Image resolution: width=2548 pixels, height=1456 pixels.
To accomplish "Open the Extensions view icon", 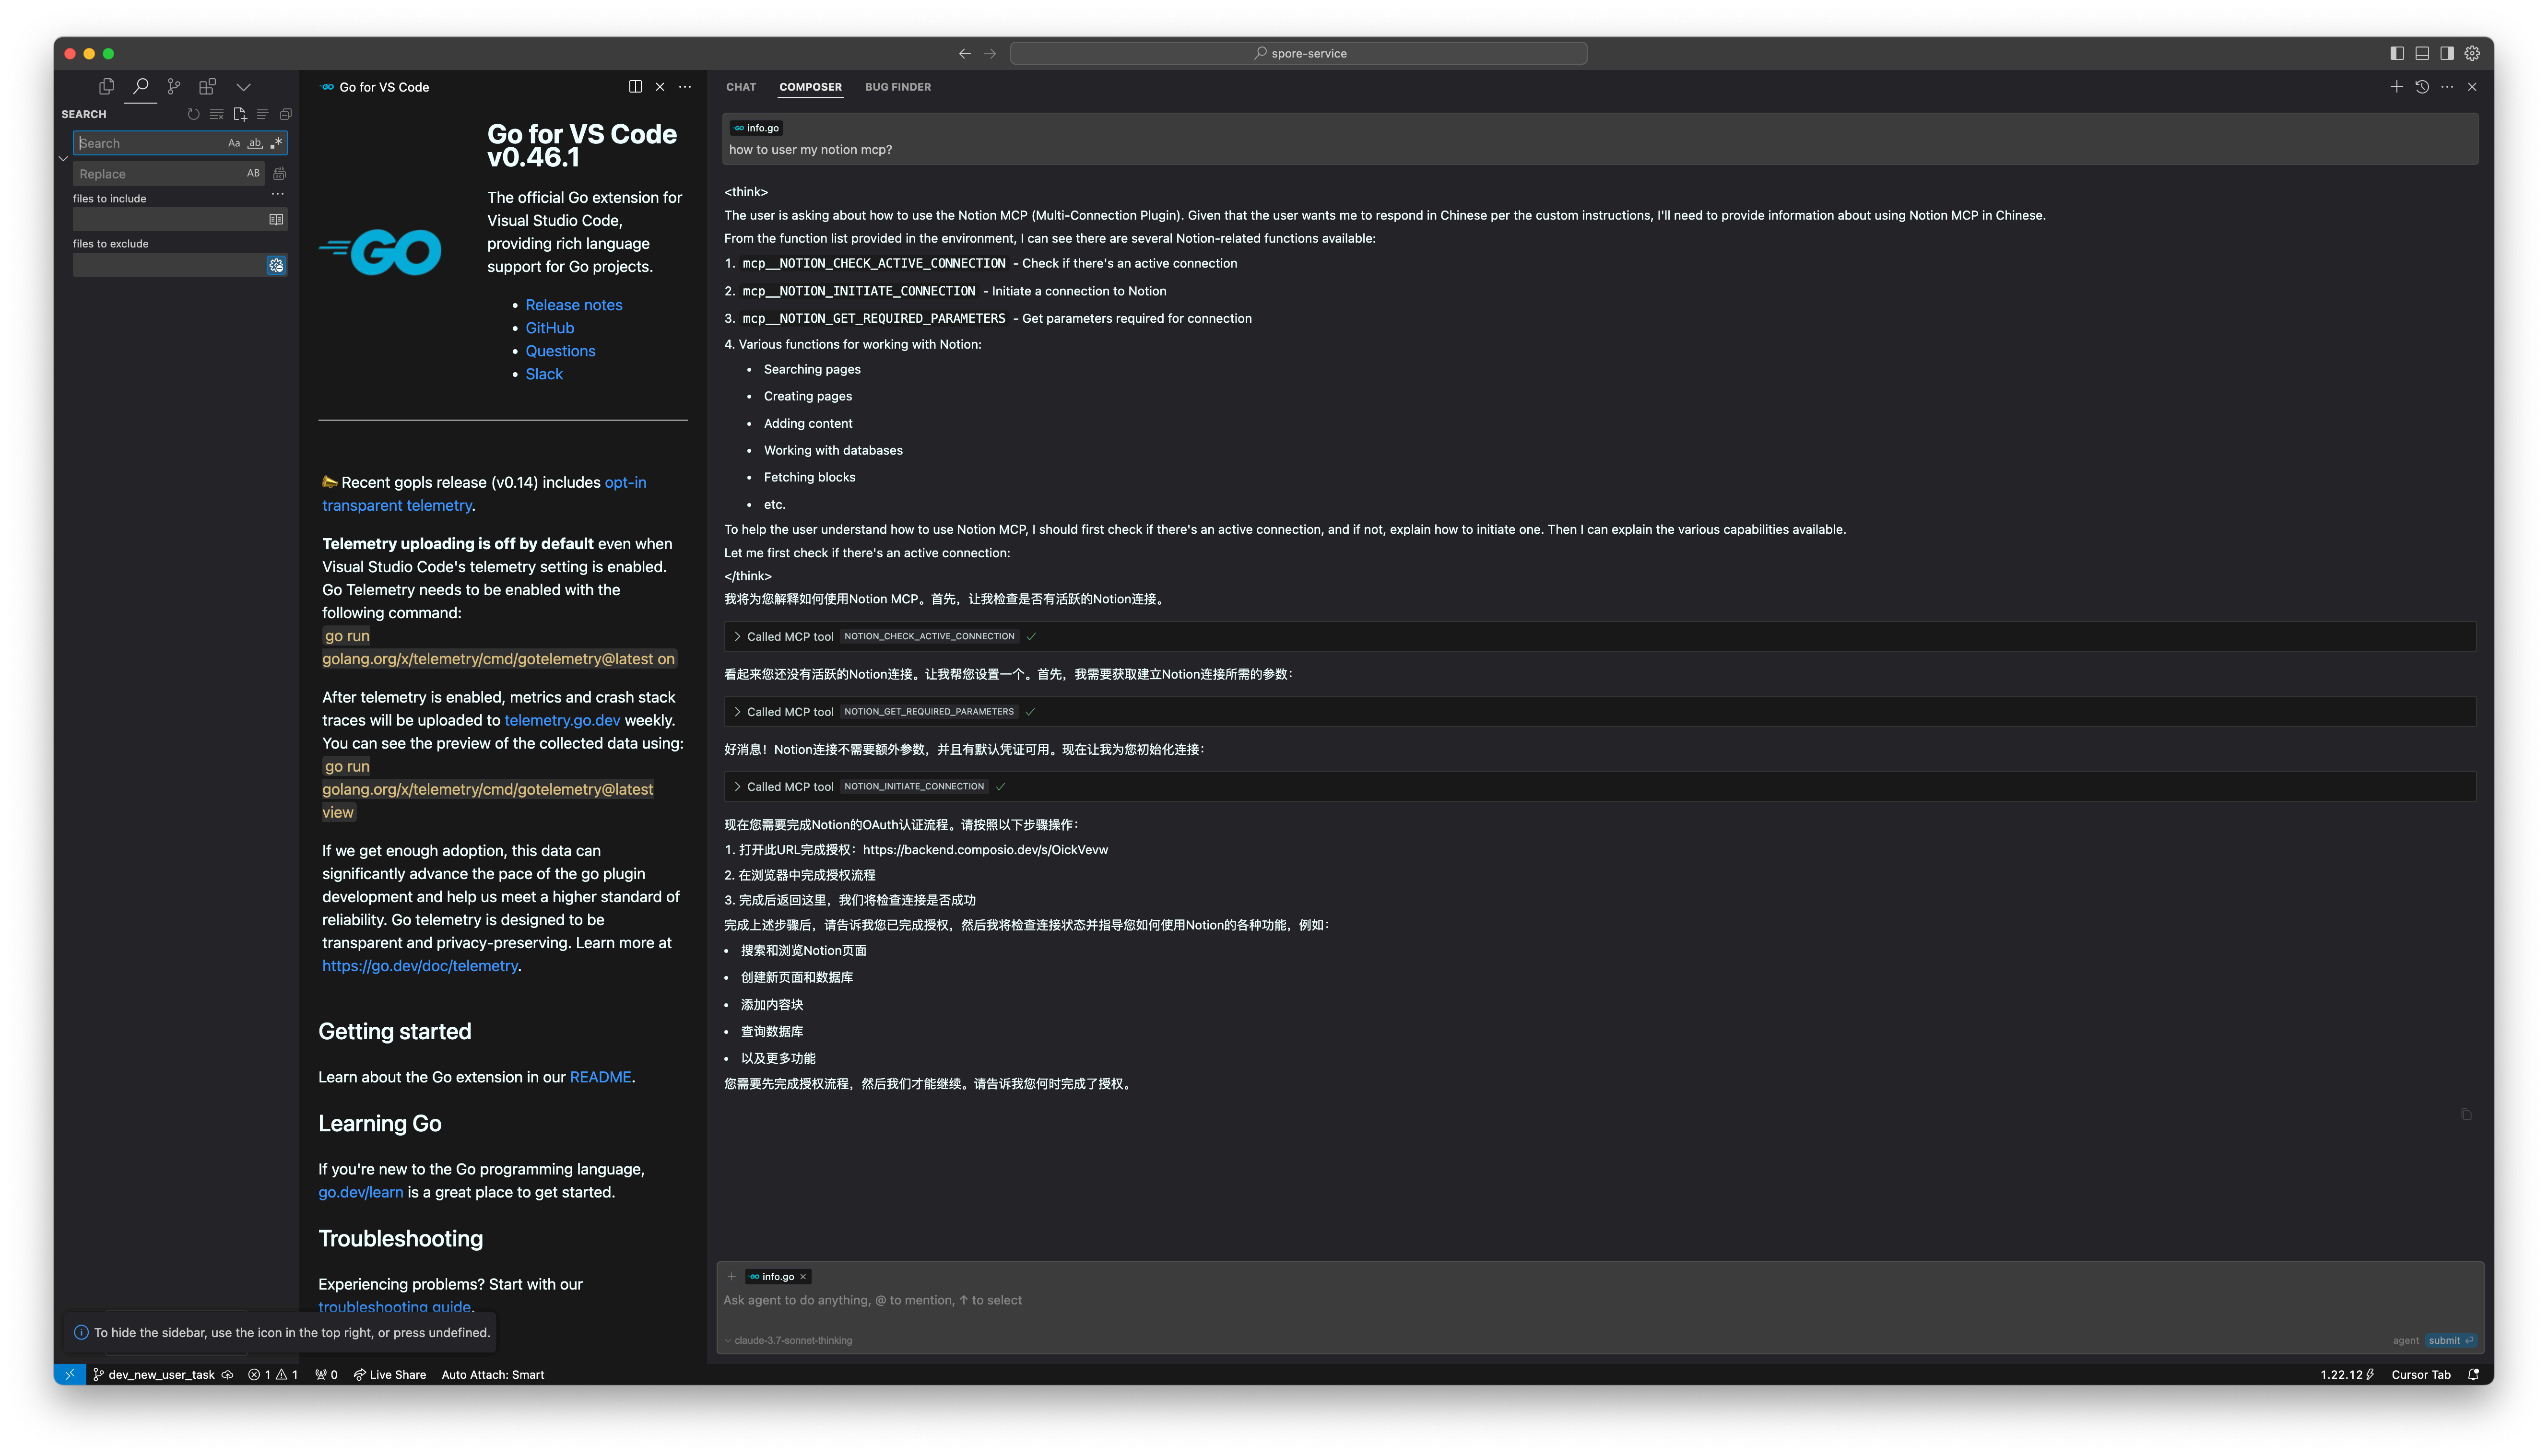I will coord(208,87).
